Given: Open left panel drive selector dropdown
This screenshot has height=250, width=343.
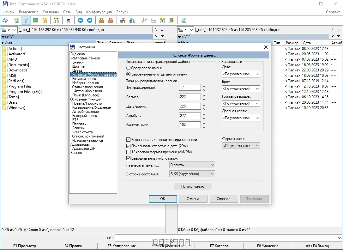Looking at the screenshot, I should 9,30.
